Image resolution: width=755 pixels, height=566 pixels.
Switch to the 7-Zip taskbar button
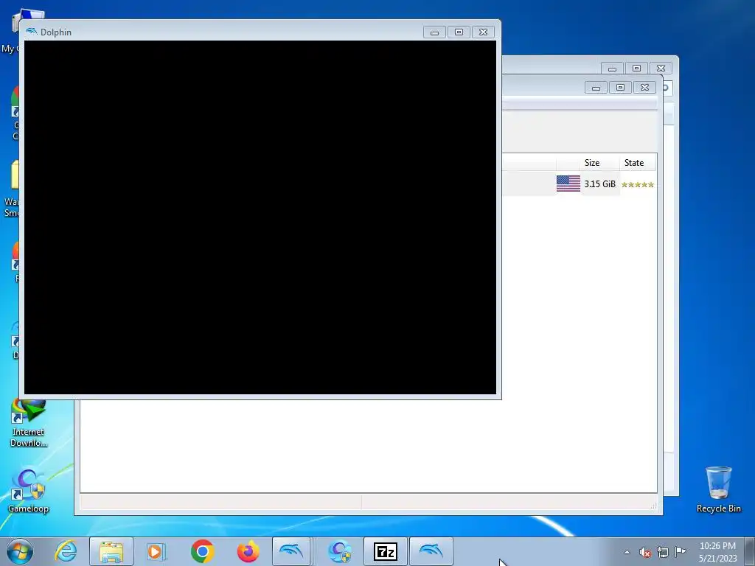pos(385,551)
